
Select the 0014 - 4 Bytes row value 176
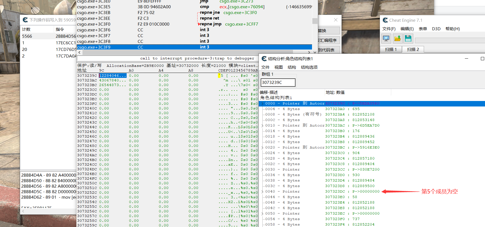[372, 131]
